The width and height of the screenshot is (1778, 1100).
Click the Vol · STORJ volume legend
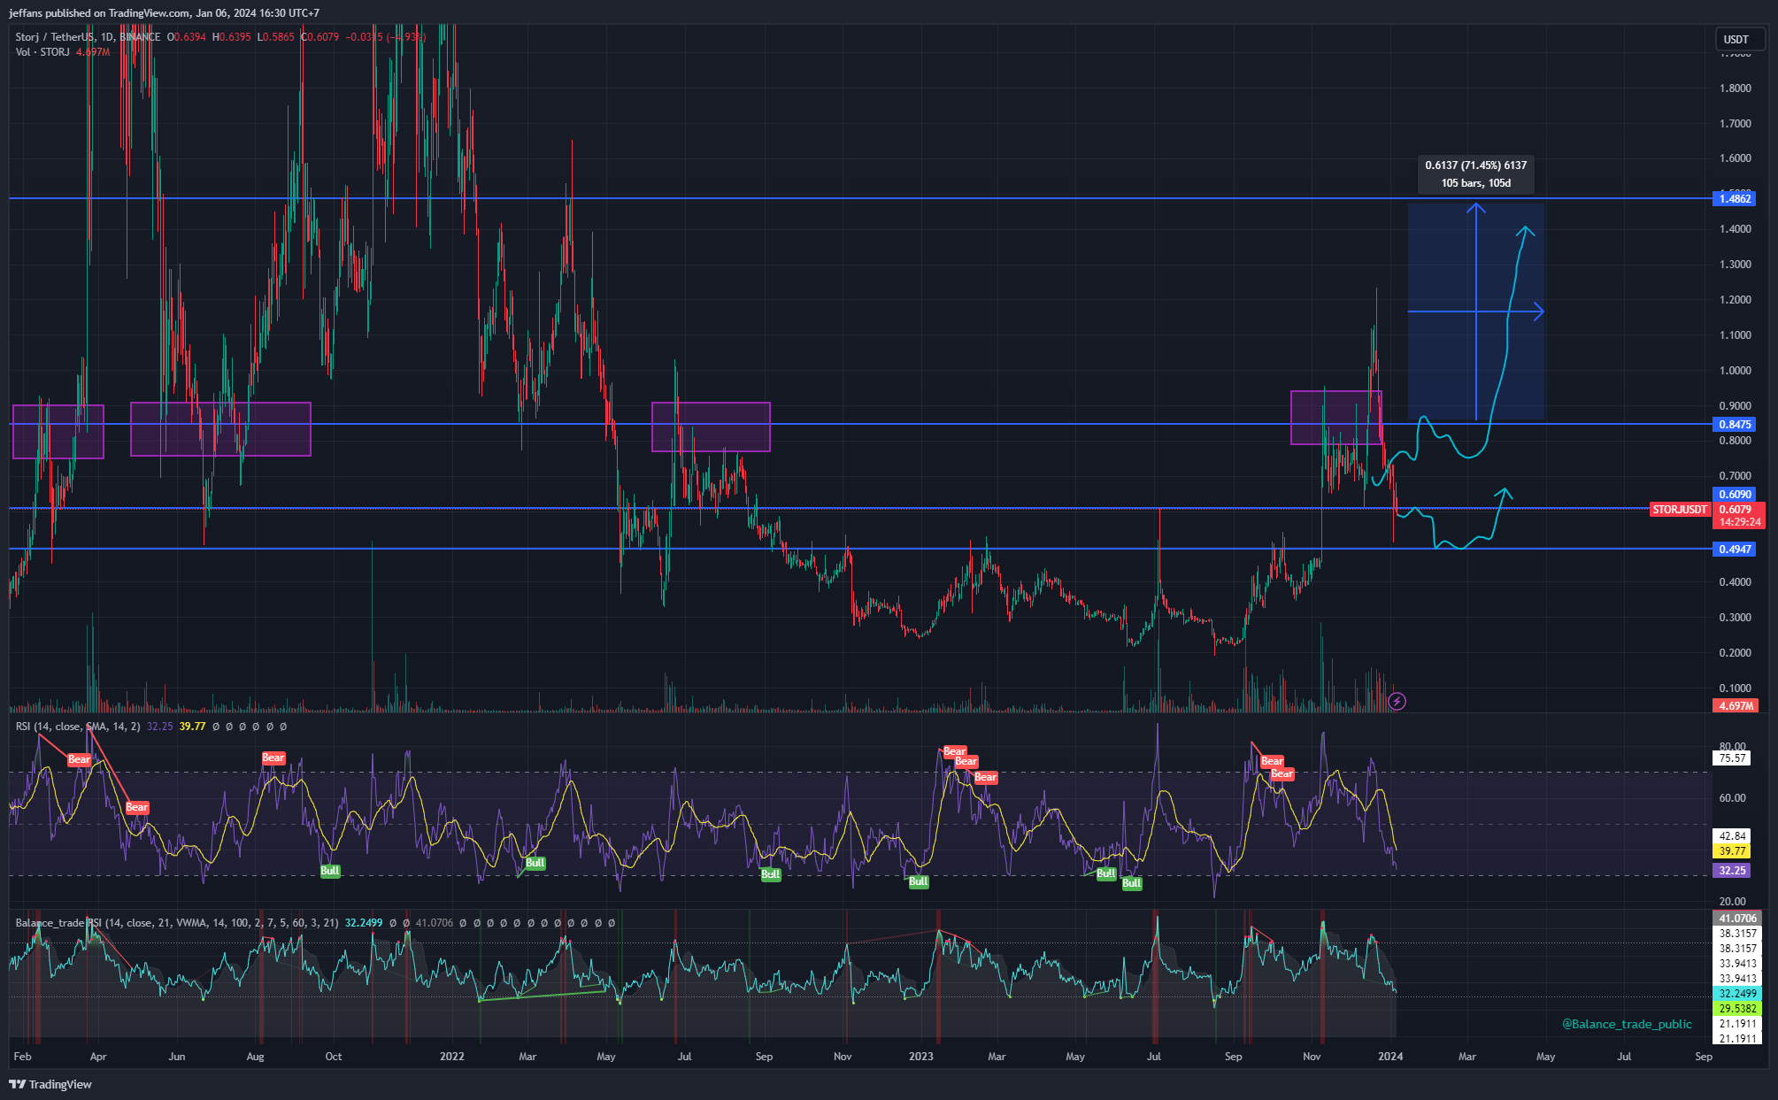coord(62,52)
